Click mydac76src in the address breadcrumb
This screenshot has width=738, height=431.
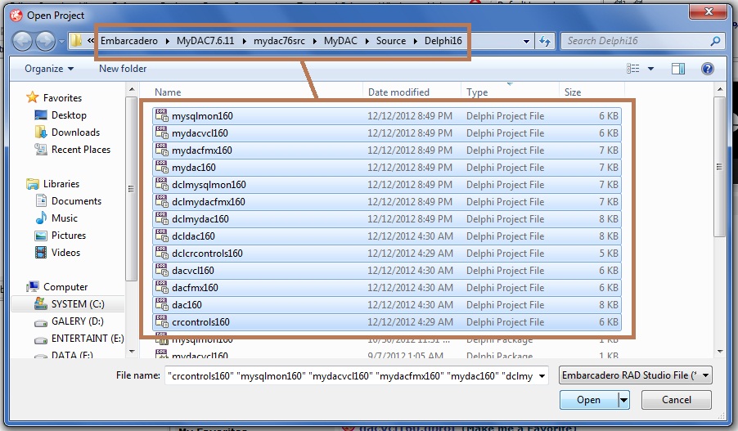pyautogui.click(x=279, y=41)
